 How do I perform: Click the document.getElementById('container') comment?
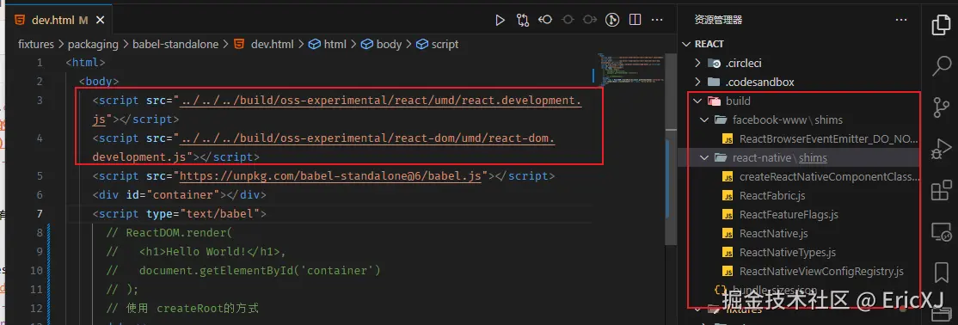[243, 271]
